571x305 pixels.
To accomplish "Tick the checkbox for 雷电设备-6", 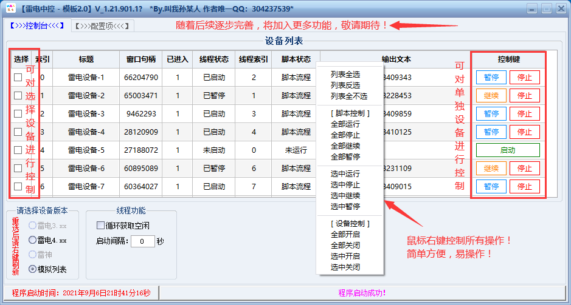I will point(18,168).
